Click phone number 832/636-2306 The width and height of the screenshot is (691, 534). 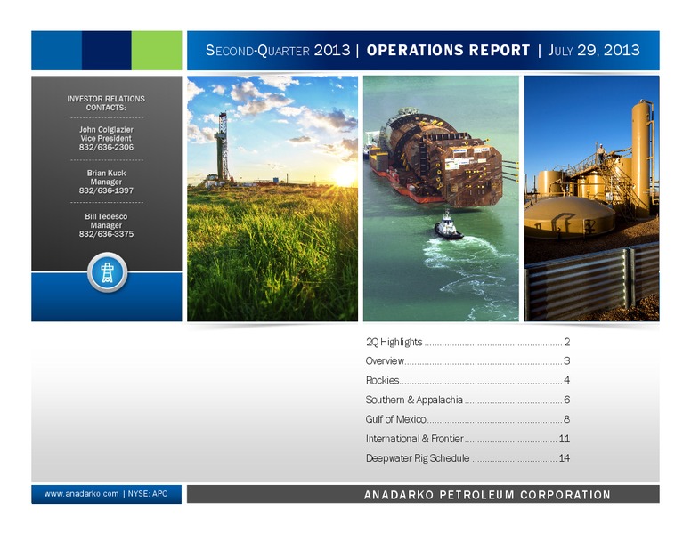click(106, 147)
